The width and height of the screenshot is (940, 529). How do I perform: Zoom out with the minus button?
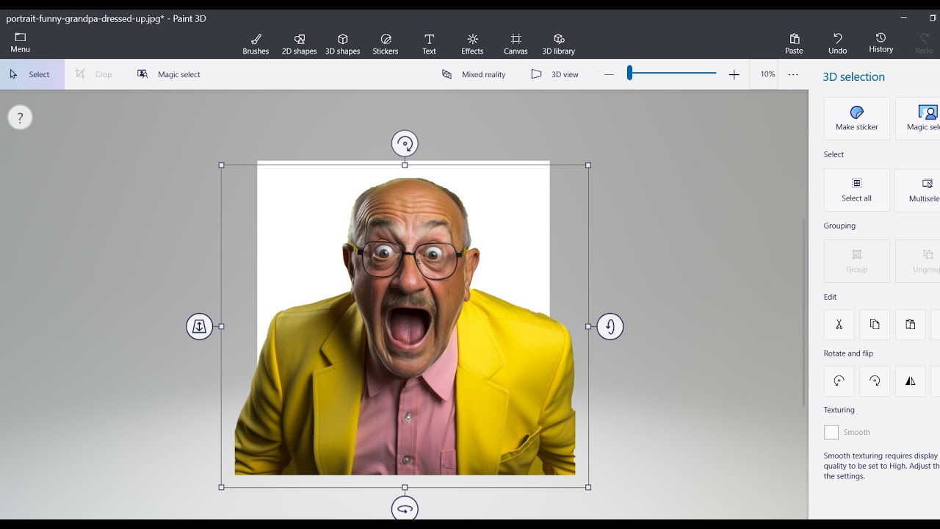click(609, 74)
